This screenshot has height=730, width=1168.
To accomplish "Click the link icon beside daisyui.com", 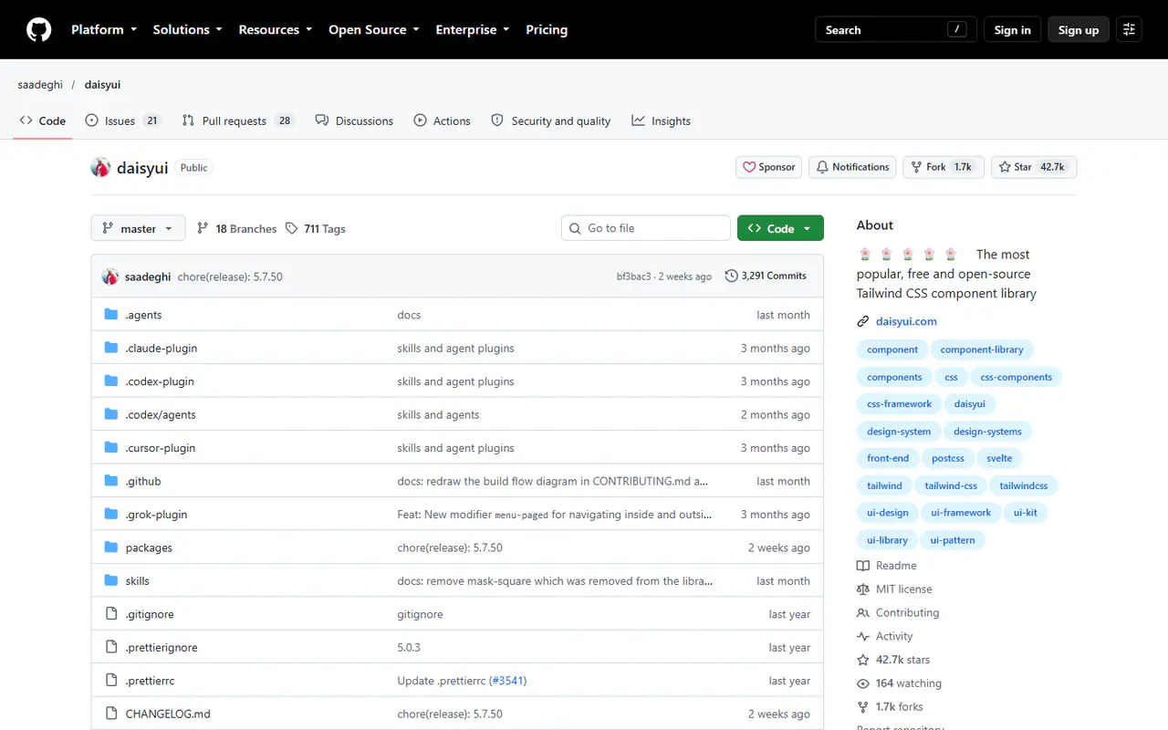I will (863, 321).
